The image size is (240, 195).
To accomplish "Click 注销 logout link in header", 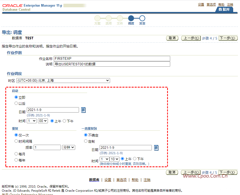I will (230, 5).
